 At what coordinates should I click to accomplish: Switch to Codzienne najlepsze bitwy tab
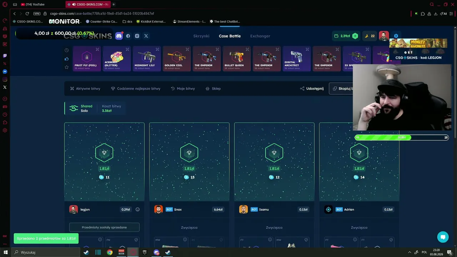point(136,89)
